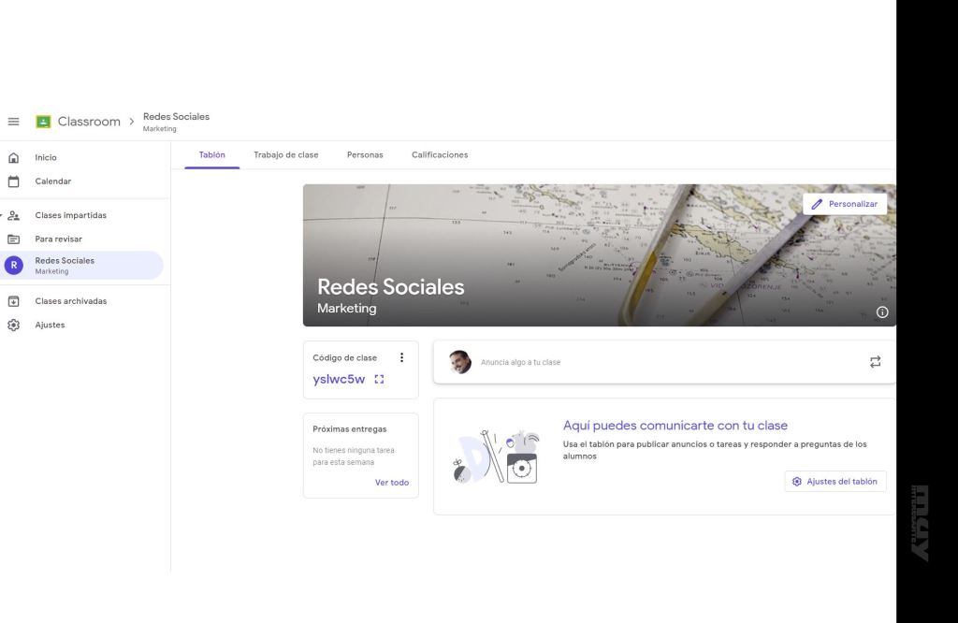Open Clases archivadas in the sidebar
This screenshot has width=958, height=623.
tap(70, 301)
